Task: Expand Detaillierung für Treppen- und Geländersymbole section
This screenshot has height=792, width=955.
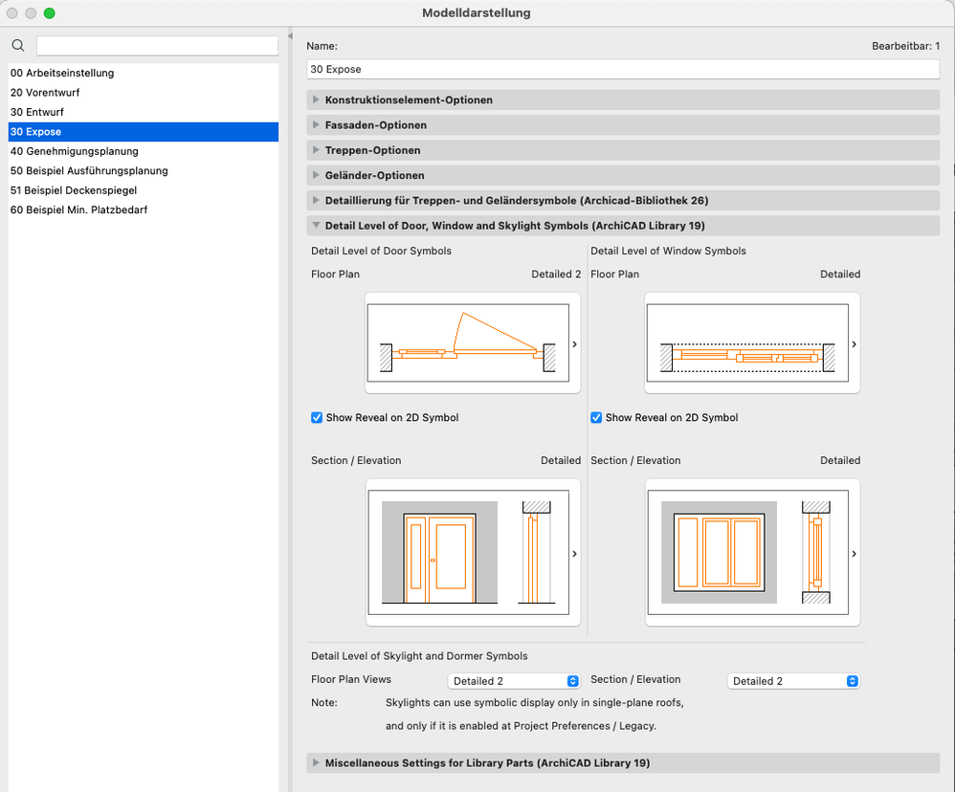Action: [x=622, y=200]
